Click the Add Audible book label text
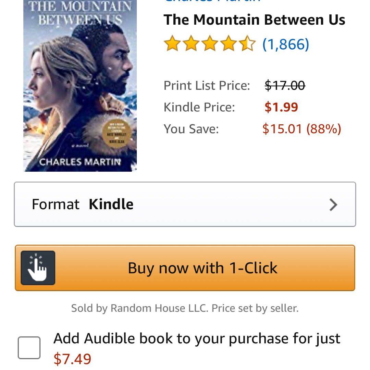Image resolution: width=370 pixels, height=370 pixels. [197, 338]
